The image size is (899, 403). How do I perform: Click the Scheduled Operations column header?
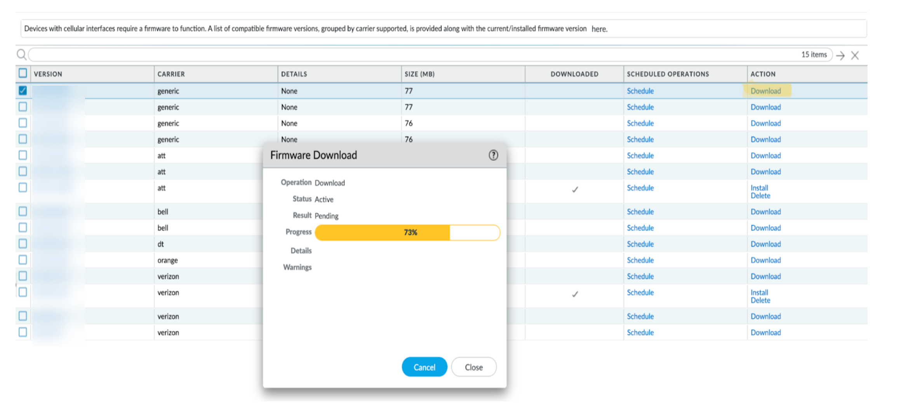(668, 74)
